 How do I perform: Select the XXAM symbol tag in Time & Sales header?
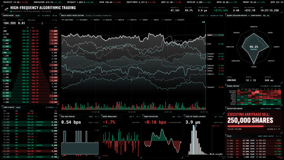18,108
